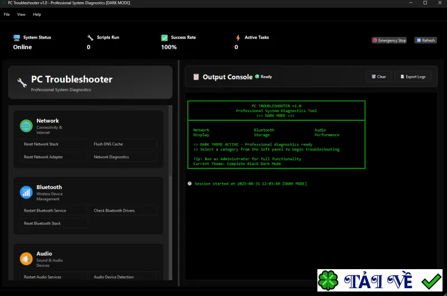447x296 pixels.
Task: Clear the output console
Action: (x=378, y=77)
